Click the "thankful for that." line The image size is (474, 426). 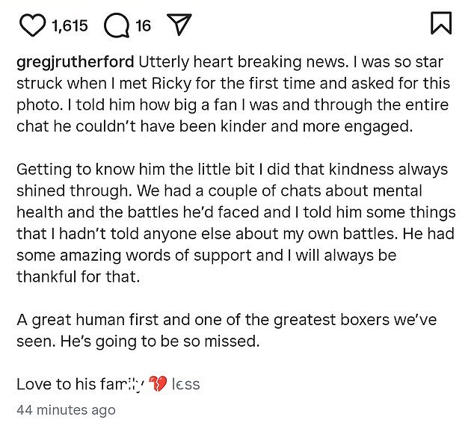pyautogui.click(x=79, y=277)
